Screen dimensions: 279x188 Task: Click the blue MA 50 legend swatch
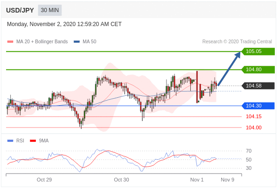77,42
